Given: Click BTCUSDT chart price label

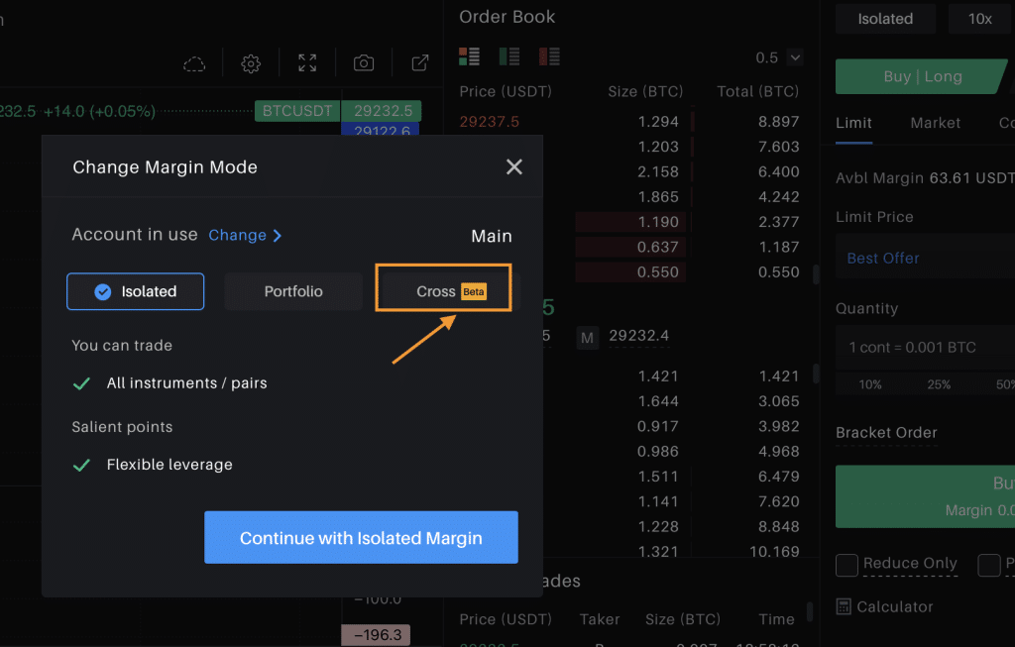Looking at the screenshot, I should point(297,111).
